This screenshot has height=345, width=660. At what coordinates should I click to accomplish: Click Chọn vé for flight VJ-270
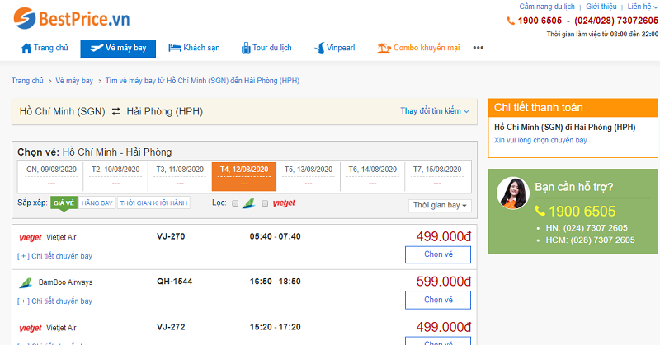coord(438,254)
